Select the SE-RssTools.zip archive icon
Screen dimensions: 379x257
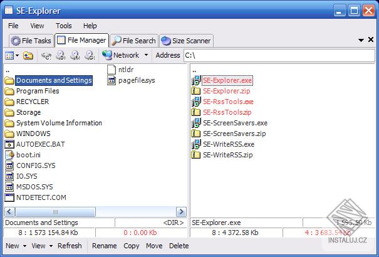click(x=196, y=112)
